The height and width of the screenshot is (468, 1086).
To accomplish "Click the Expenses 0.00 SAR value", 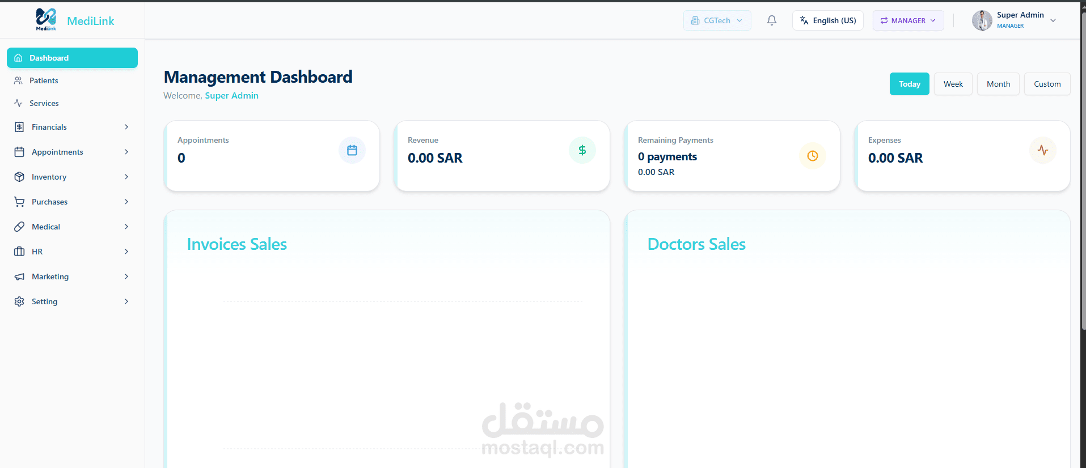I will [x=895, y=158].
